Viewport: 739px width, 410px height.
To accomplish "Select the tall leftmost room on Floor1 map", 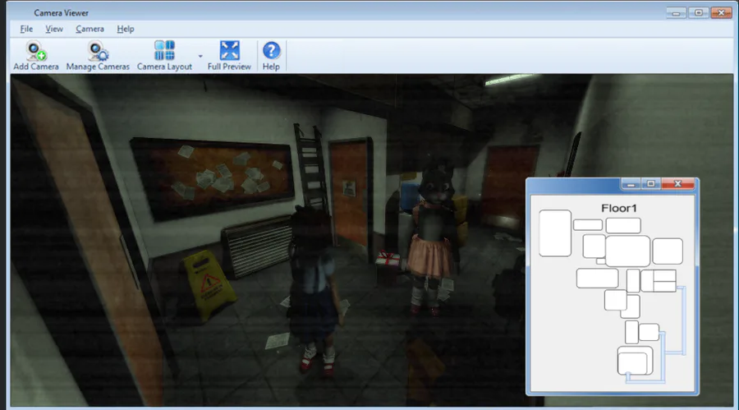I will click(555, 233).
